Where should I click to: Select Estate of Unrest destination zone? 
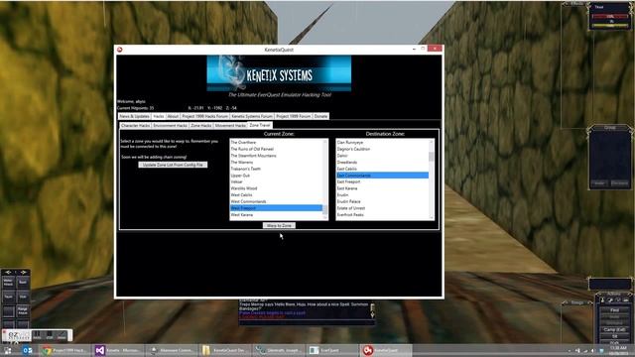pyautogui.click(x=382, y=208)
